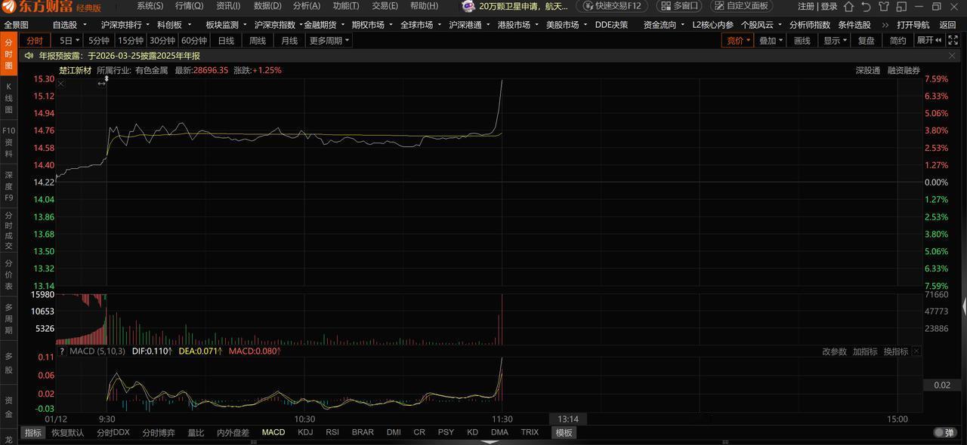The image size is (967, 445).
Task: Click the home icon in the title bar
Action: click(x=848, y=6)
